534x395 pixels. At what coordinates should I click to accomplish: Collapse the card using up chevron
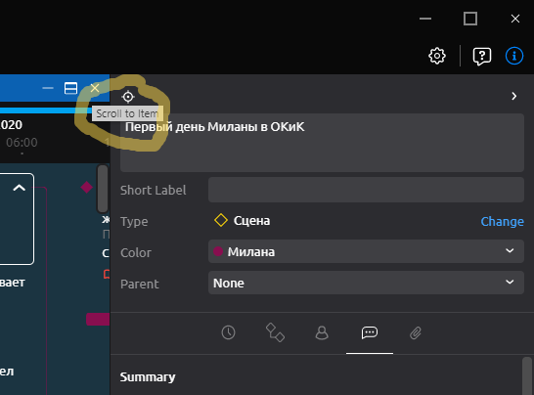(20, 188)
